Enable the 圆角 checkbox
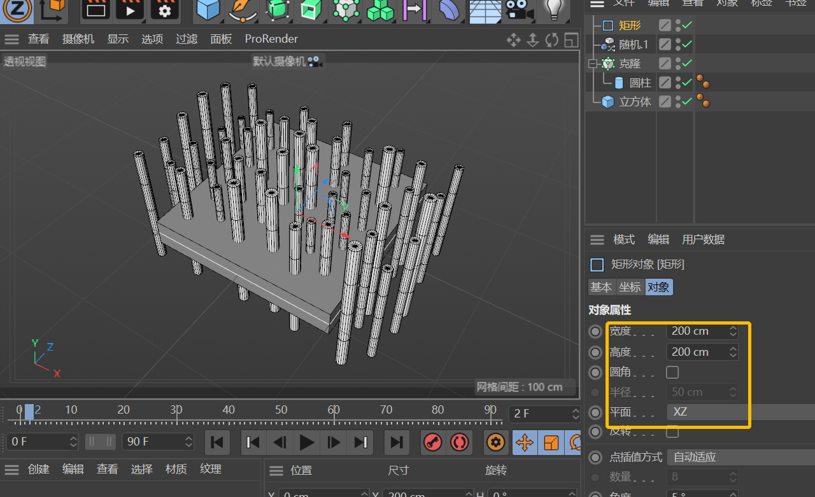 click(x=672, y=372)
